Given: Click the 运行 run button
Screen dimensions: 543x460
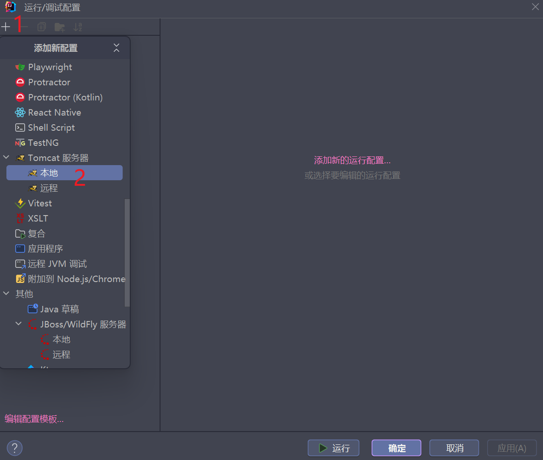Looking at the screenshot, I should point(333,448).
